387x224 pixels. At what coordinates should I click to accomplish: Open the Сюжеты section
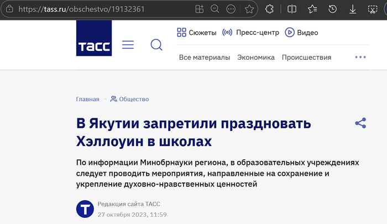[x=196, y=33]
